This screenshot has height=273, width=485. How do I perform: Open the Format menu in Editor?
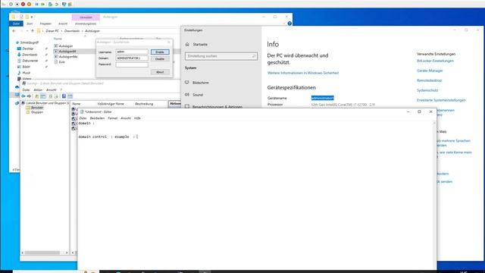[113, 118]
